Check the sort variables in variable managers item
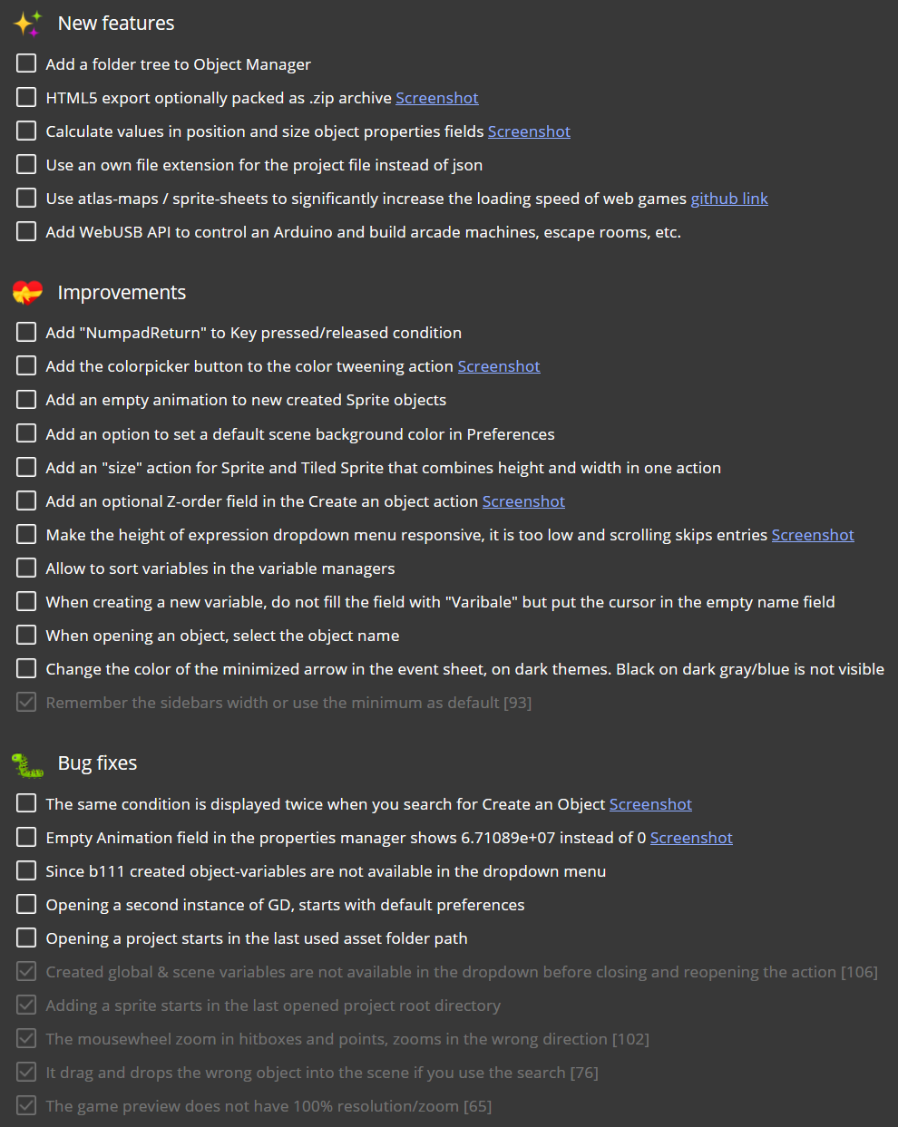 point(25,568)
